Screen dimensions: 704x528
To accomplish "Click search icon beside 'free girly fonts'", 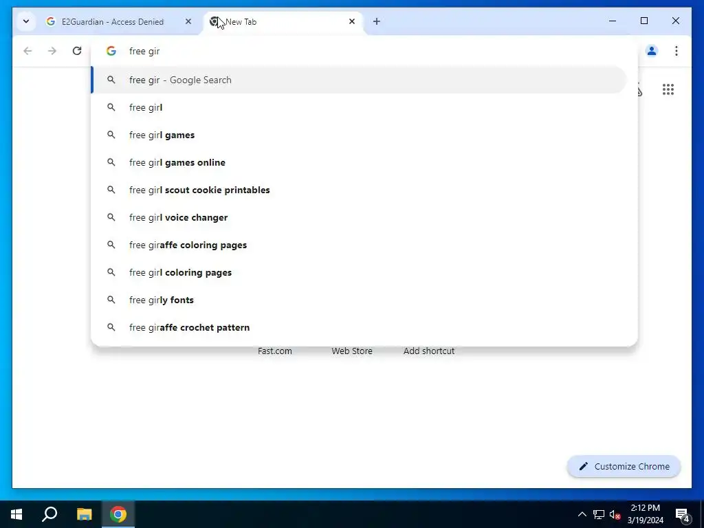I will tap(111, 300).
